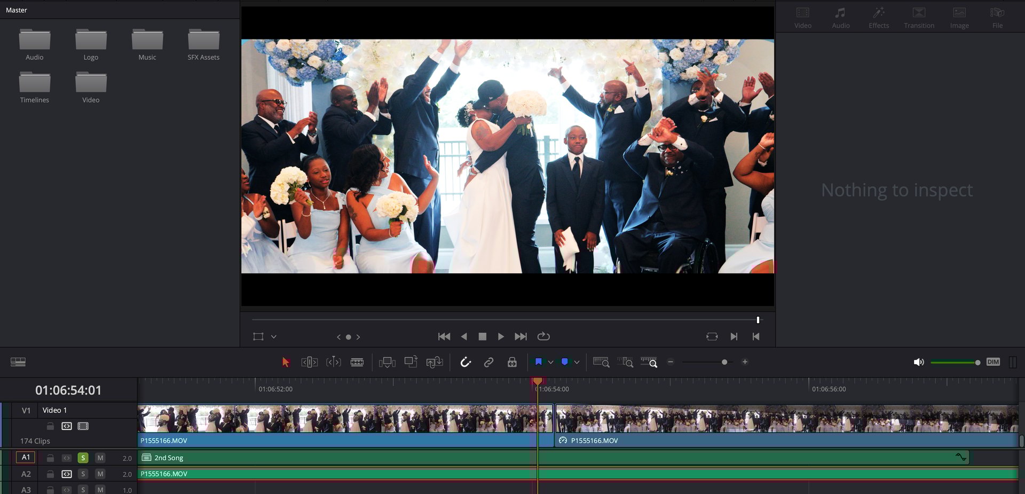The image size is (1025, 494).
Task: Activate Dynamic Trim Mode tool
Action: tap(334, 362)
